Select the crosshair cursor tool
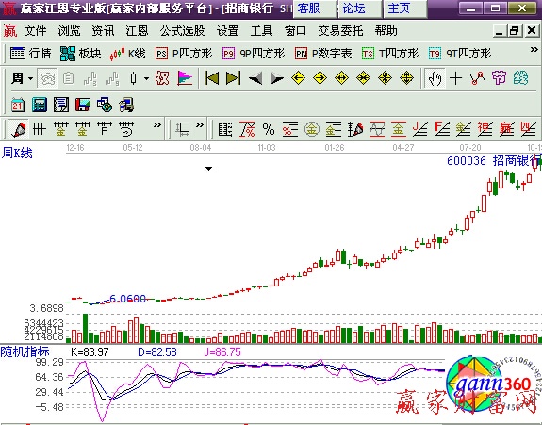The image size is (542, 425). point(456,78)
